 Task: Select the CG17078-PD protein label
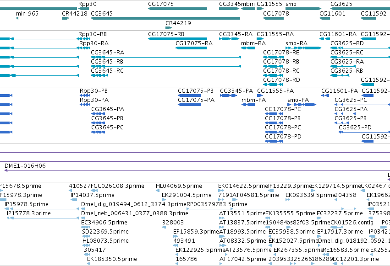pyautogui.click(x=283, y=137)
